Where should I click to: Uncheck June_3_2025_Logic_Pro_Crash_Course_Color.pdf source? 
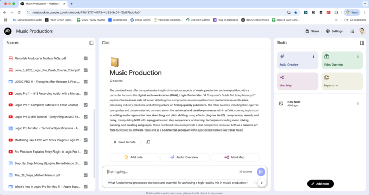86,70
